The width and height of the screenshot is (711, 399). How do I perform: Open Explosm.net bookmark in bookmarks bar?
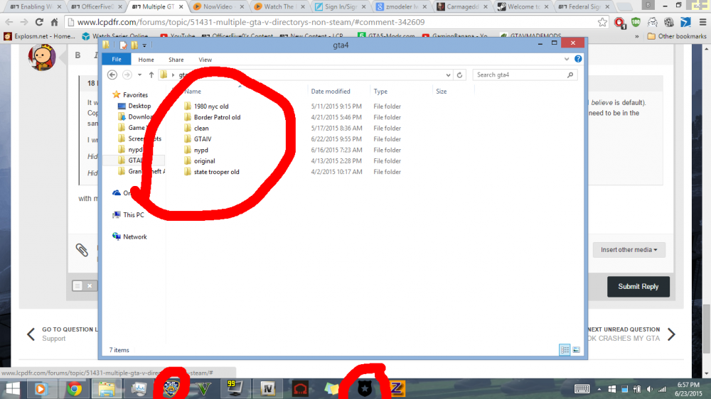[x=39, y=35]
